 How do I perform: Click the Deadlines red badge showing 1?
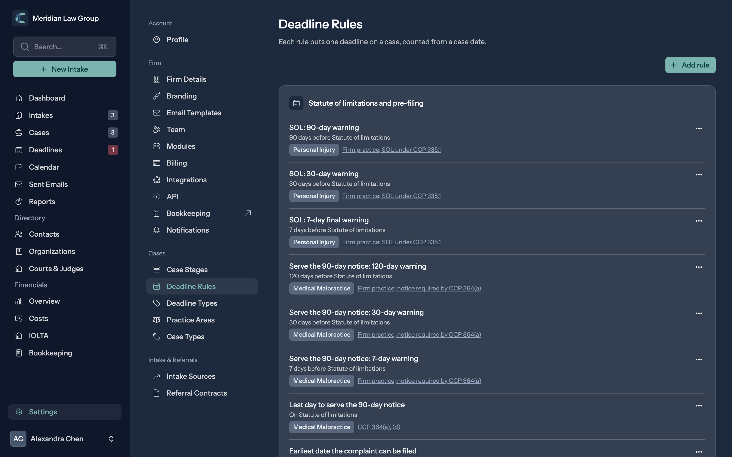tap(113, 150)
